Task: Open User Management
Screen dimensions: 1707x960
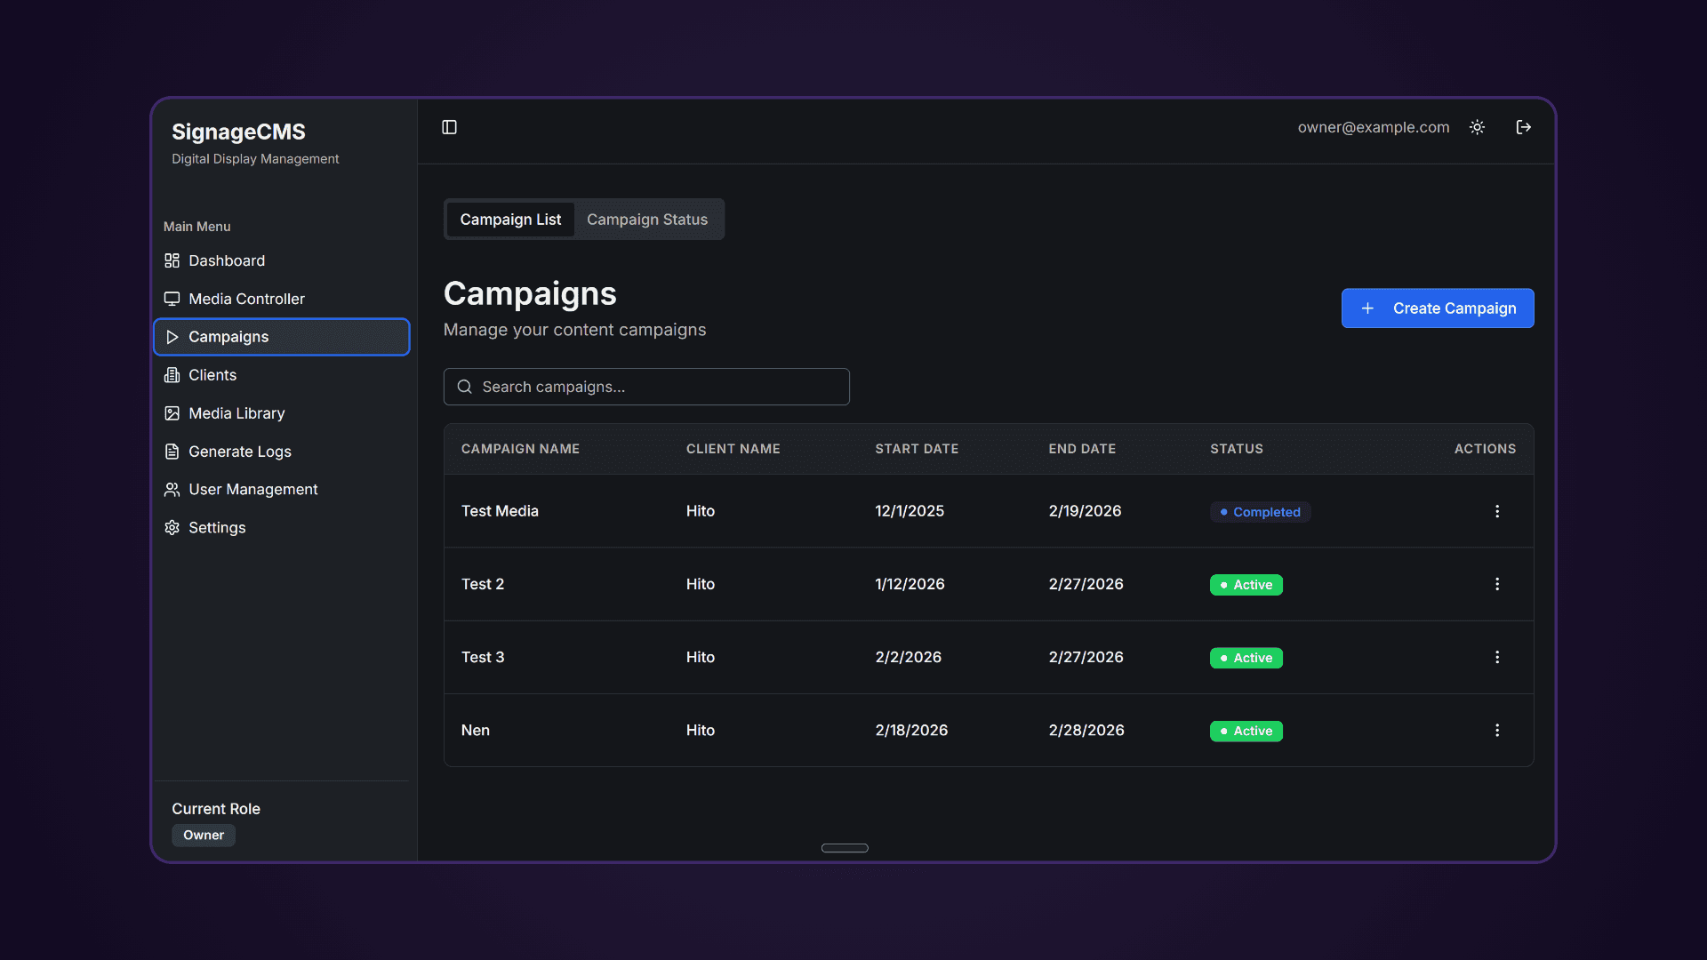Action: tap(252, 489)
